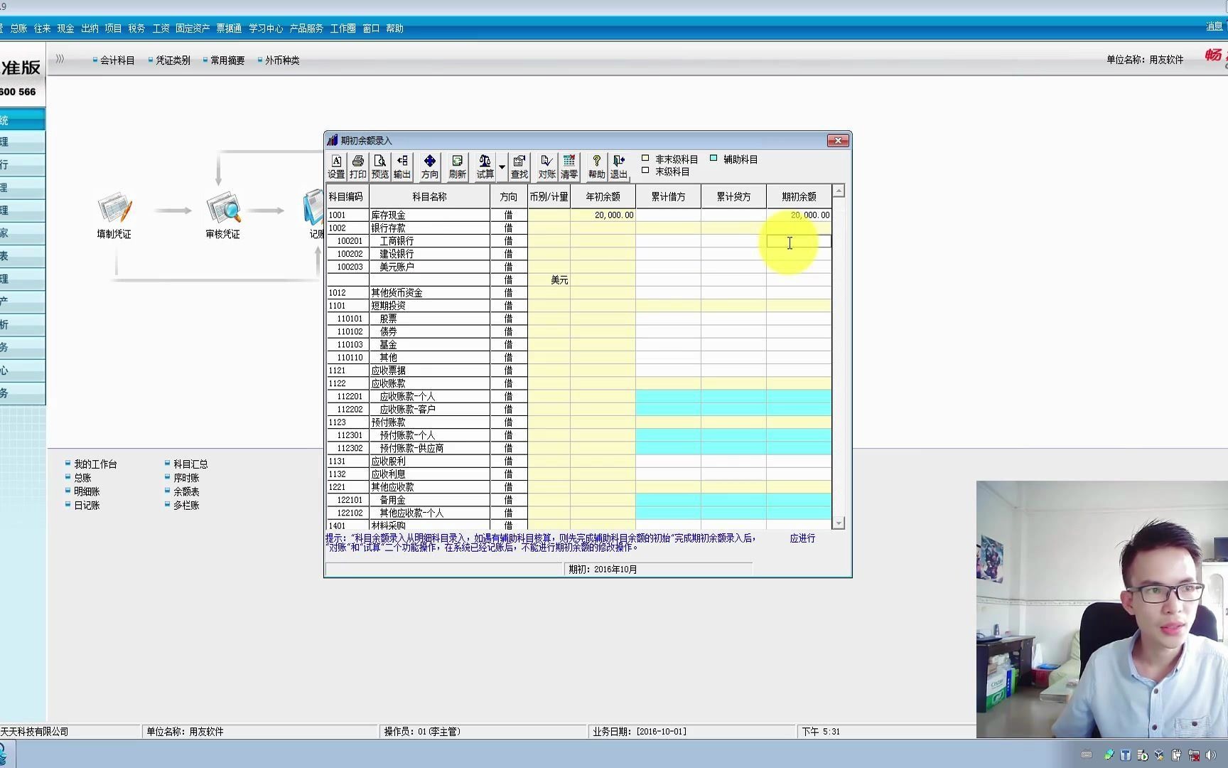
Task: Open the 我的工作台 link
Action: [95, 464]
